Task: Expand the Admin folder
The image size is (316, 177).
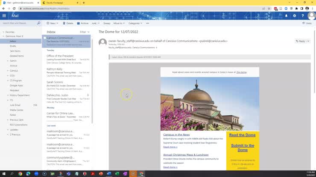Action: [x=8, y=61]
